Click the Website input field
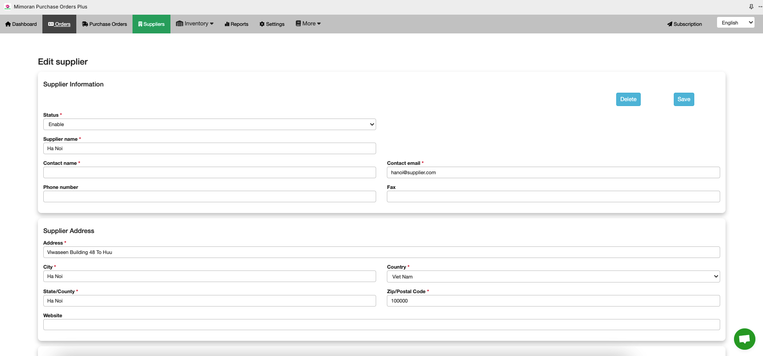 tap(381, 324)
